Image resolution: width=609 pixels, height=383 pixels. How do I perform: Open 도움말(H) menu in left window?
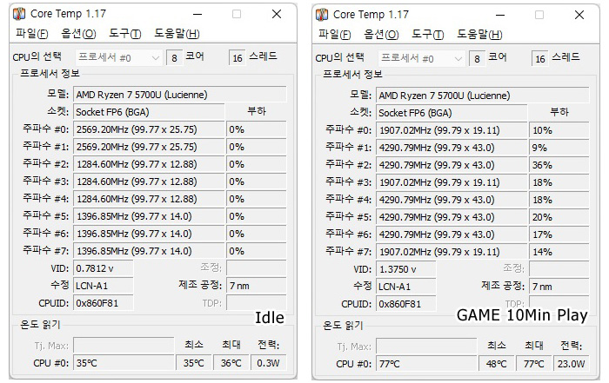(x=176, y=34)
